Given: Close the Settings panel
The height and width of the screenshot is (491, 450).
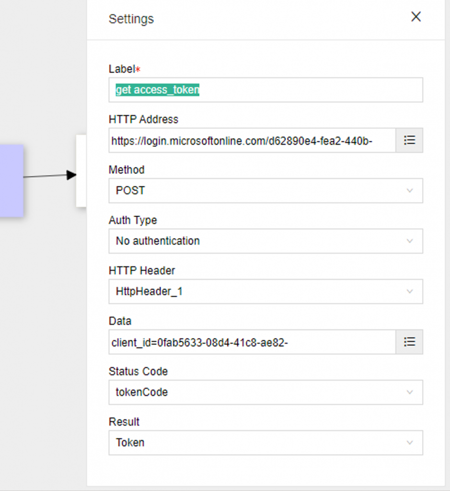Looking at the screenshot, I should pyautogui.click(x=416, y=17).
